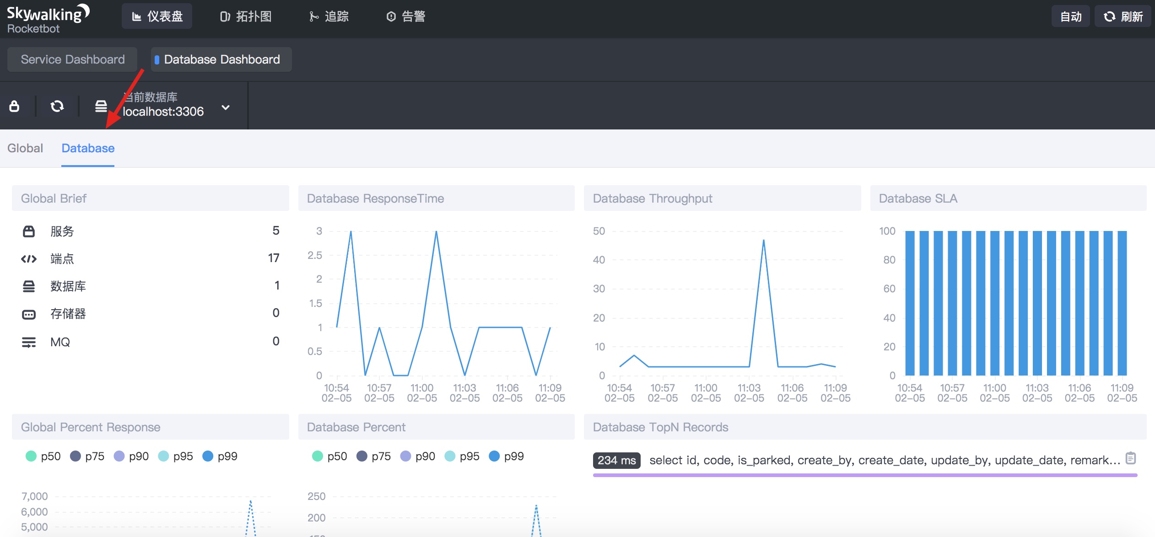Click the reload icon beside the lock
Image resolution: width=1155 pixels, height=537 pixels.
click(57, 106)
